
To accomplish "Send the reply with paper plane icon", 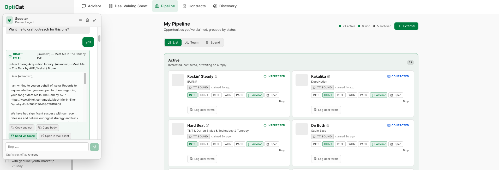I will [x=94, y=147].
